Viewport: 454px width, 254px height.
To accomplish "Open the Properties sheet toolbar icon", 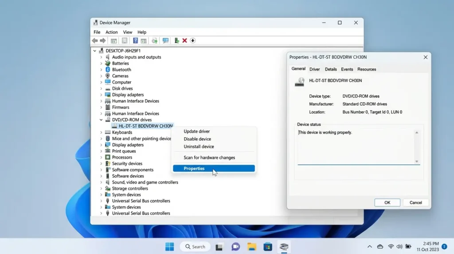I will pos(125,40).
